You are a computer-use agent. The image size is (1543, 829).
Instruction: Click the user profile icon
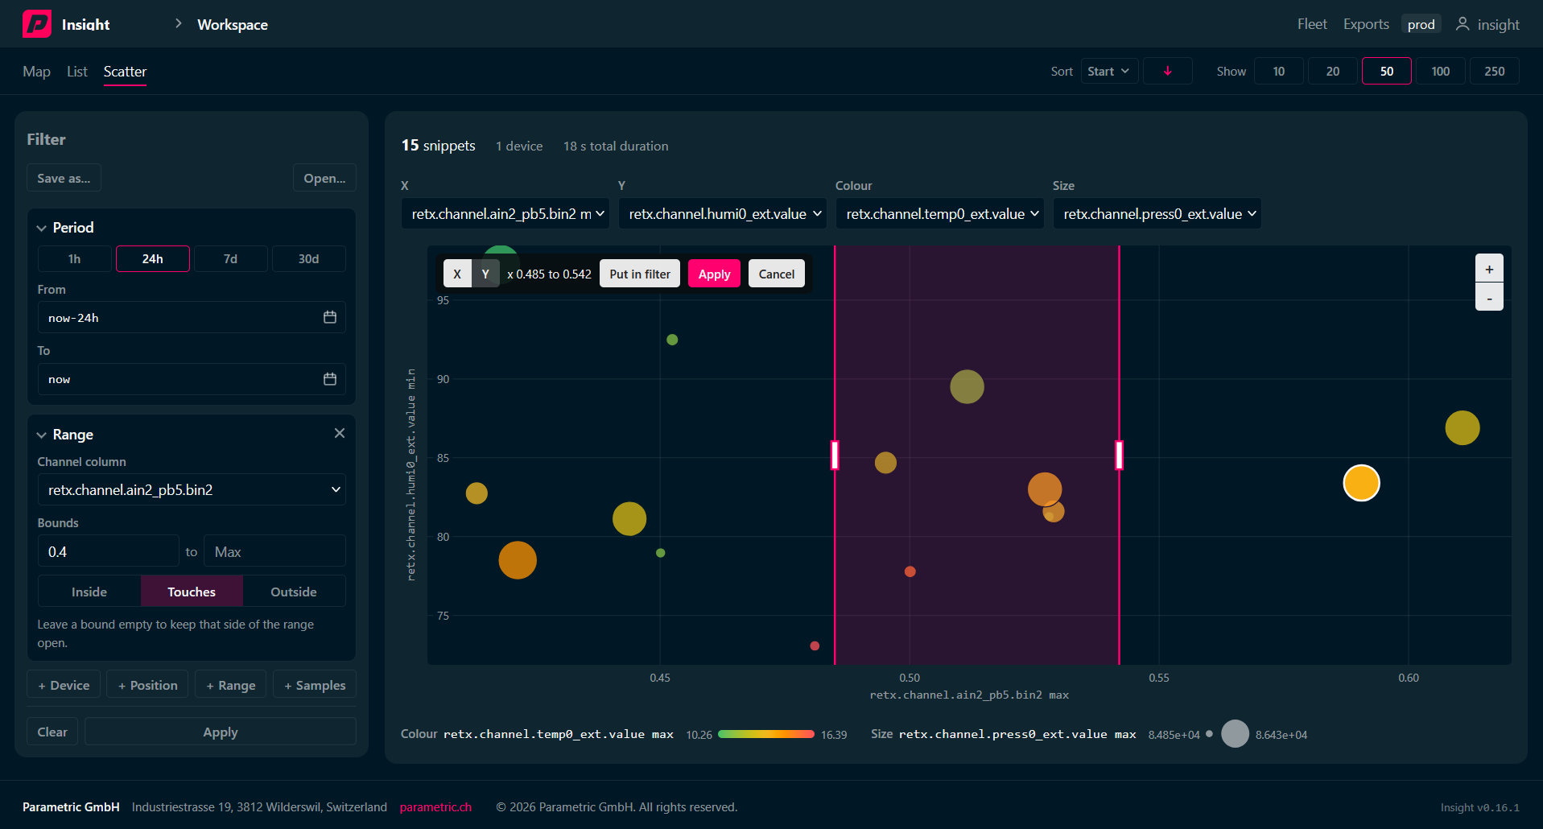pos(1463,24)
